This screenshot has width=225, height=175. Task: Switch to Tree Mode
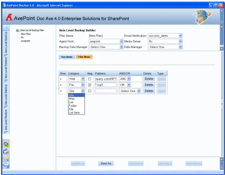(x=67, y=57)
